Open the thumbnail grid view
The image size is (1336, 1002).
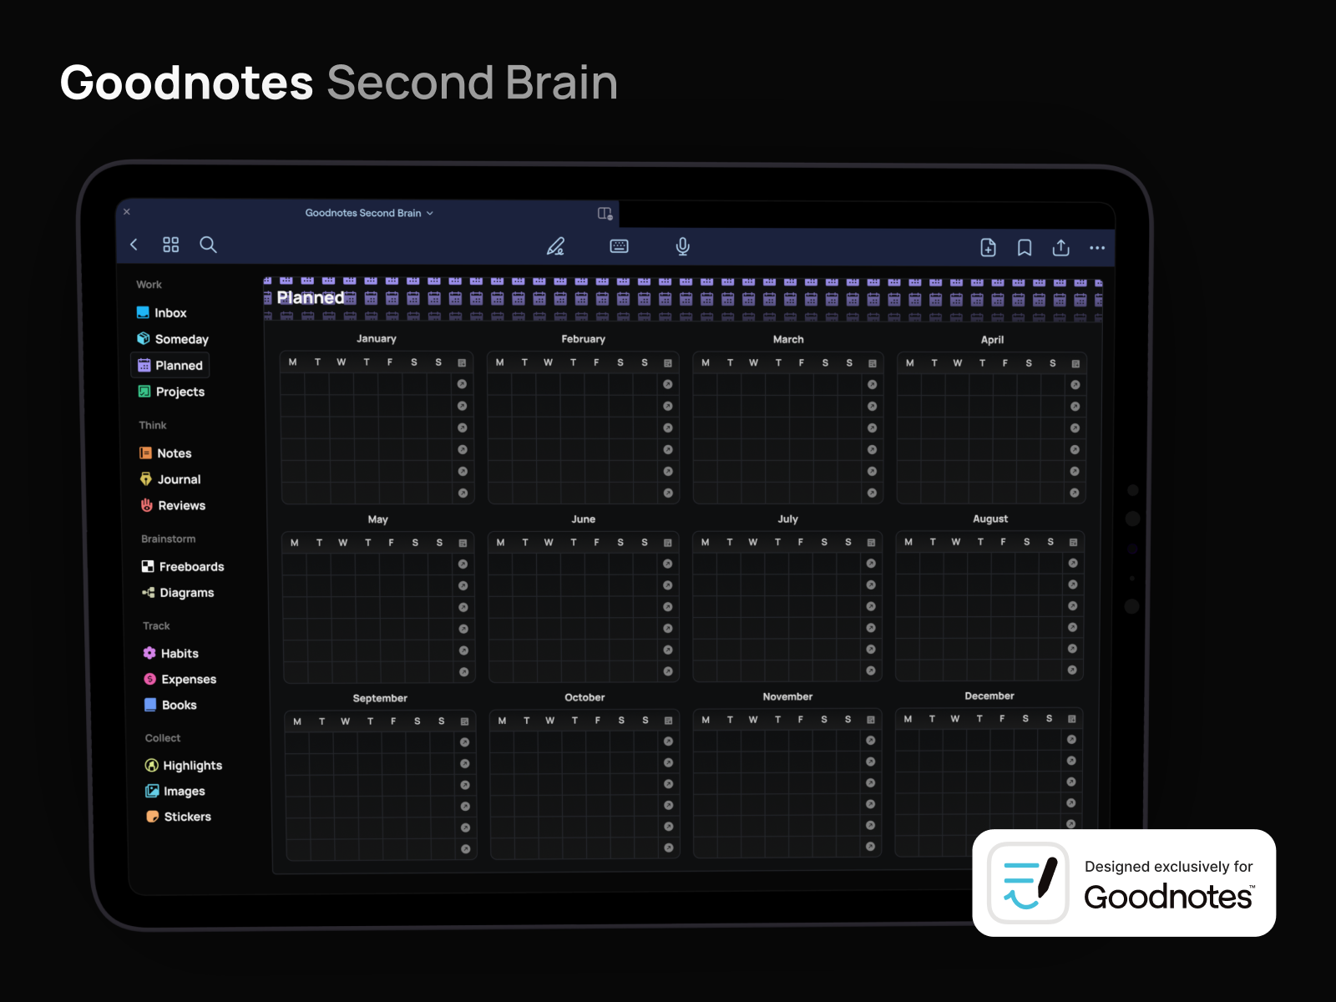tap(170, 245)
